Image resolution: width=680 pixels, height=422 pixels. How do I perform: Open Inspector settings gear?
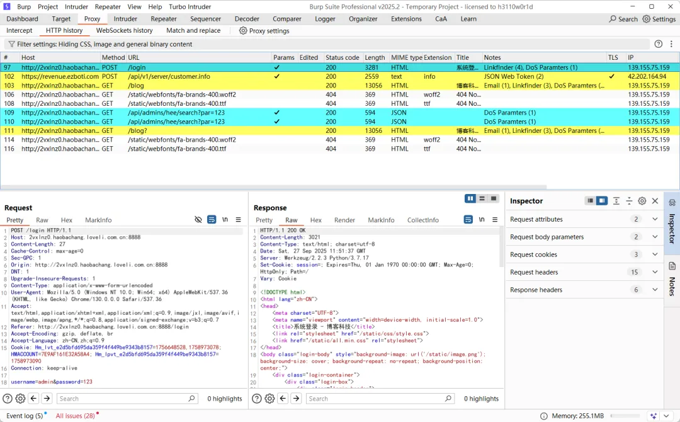(642, 201)
